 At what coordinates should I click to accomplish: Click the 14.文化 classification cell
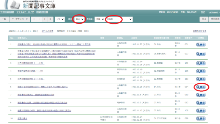click(157, 87)
